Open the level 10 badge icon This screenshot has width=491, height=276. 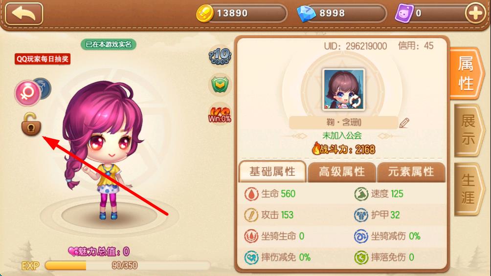click(220, 56)
